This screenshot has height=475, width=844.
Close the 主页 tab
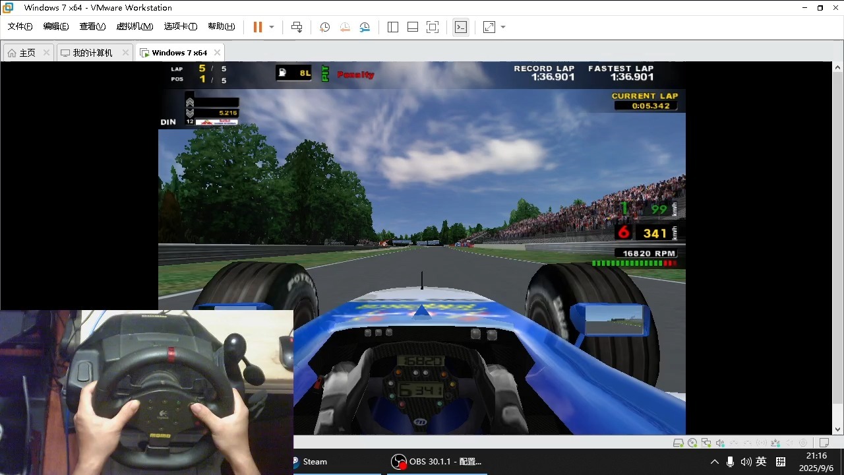point(46,53)
